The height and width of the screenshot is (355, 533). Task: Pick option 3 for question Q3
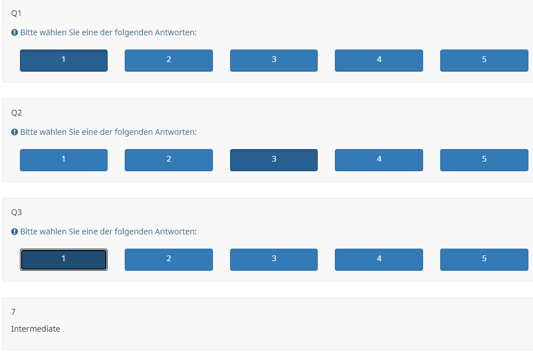pyautogui.click(x=274, y=259)
